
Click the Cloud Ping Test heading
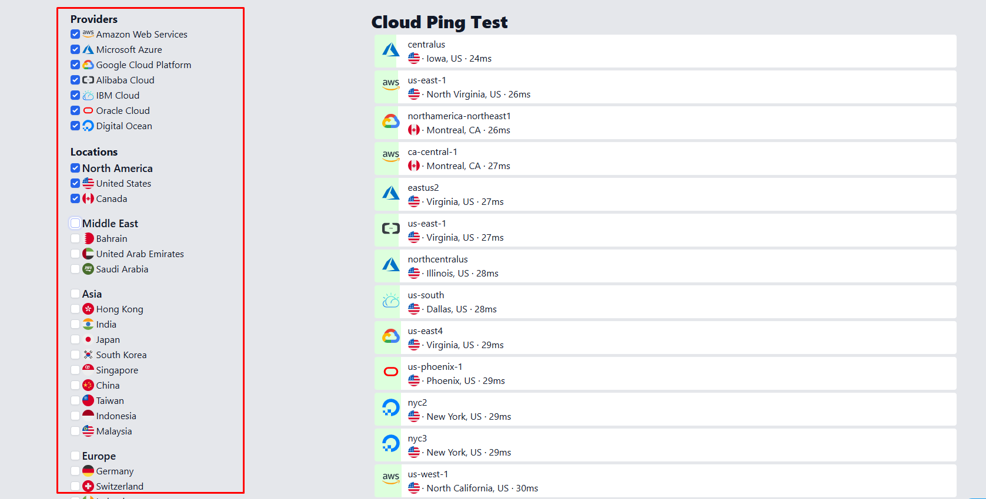click(x=439, y=22)
